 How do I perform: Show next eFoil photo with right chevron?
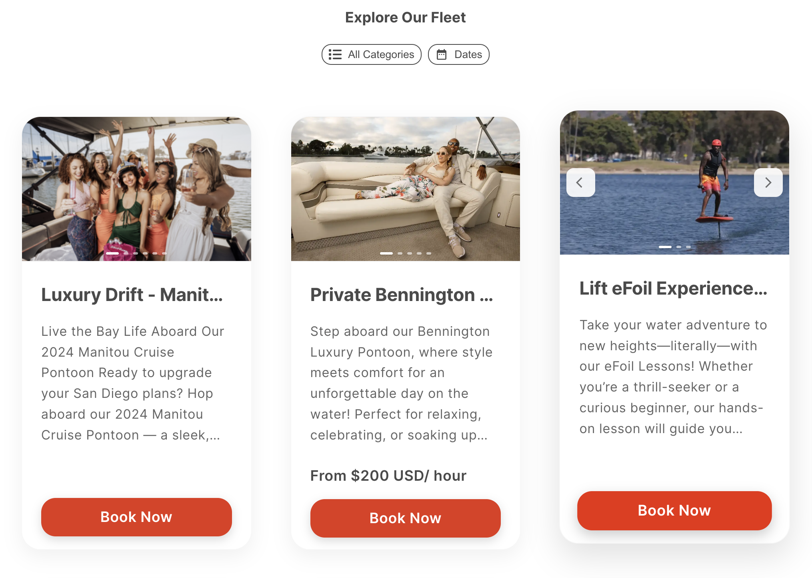(x=768, y=183)
